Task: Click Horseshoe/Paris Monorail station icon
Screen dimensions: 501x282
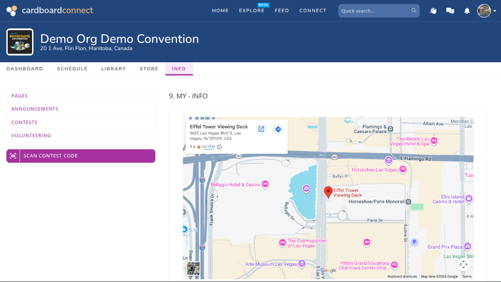Action: click(x=408, y=202)
